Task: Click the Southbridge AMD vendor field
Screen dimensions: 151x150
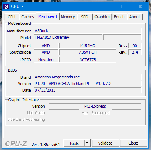Action: 46,52
